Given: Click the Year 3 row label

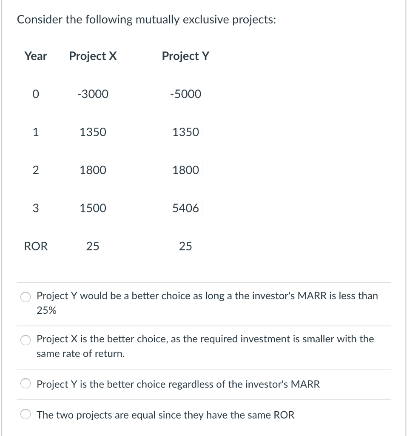Looking at the screenshot, I should pyautogui.click(x=35, y=208).
